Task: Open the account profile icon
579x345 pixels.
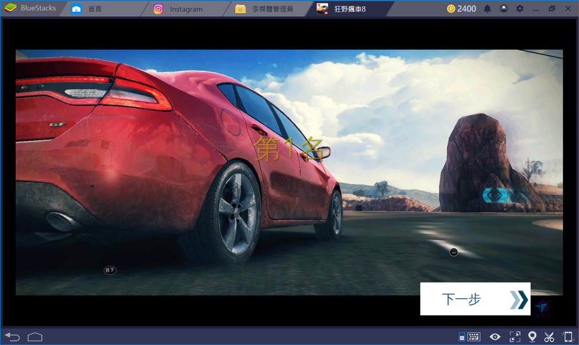Action: pos(504,8)
